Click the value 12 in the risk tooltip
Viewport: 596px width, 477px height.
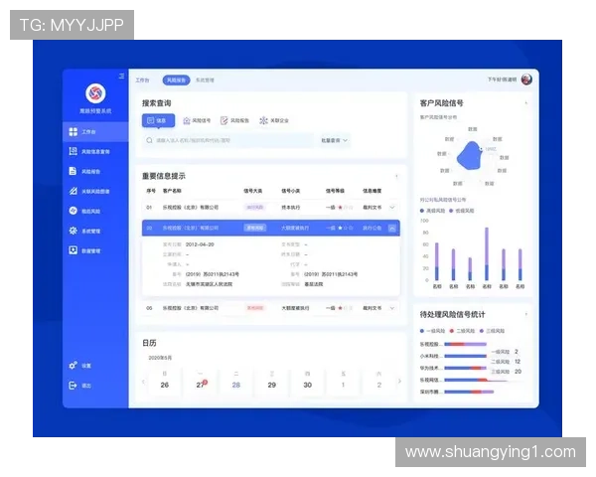pyautogui.click(x=518, y=362)
